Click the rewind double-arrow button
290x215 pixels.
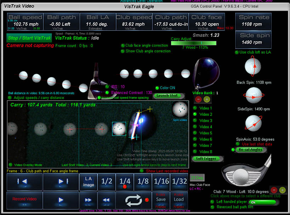point(106,200)
